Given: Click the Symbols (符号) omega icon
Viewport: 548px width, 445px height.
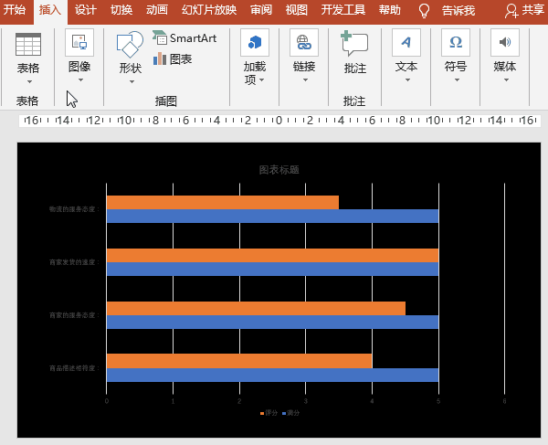Looking at the screenshot, I should pos(456,43).
